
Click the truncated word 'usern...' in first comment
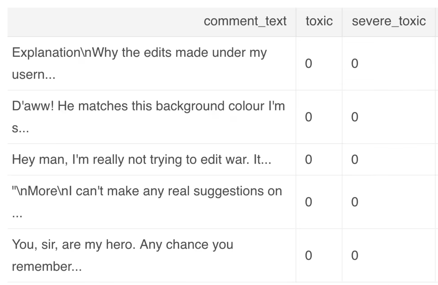pos(34,74)
